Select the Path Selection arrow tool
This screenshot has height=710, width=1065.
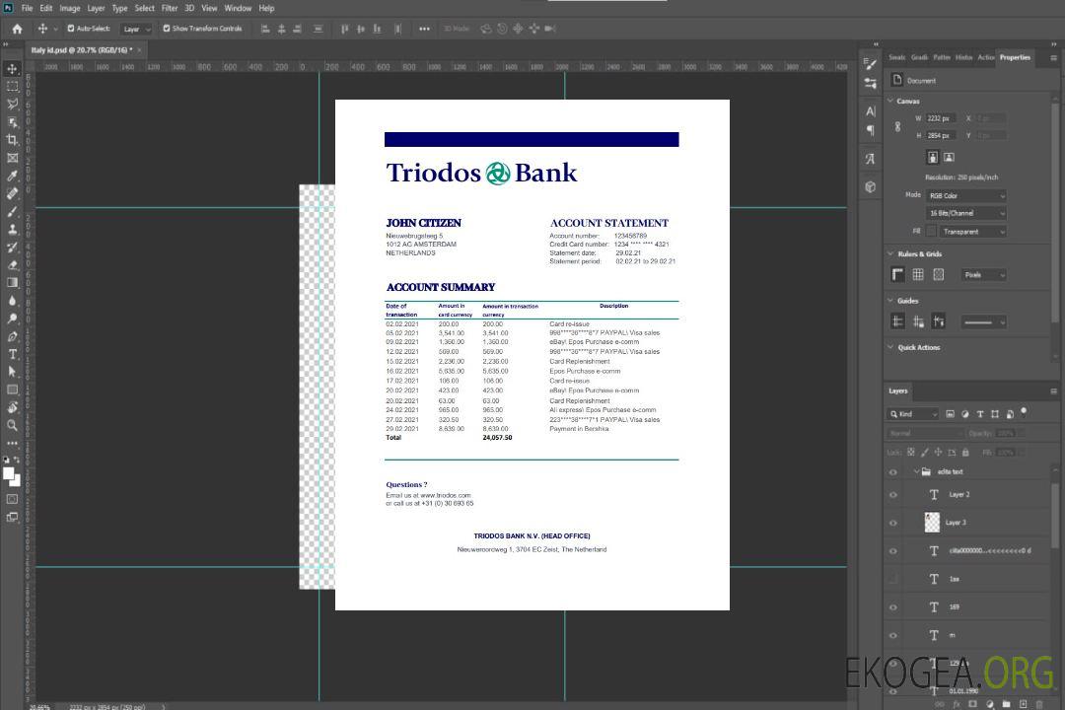12,372
